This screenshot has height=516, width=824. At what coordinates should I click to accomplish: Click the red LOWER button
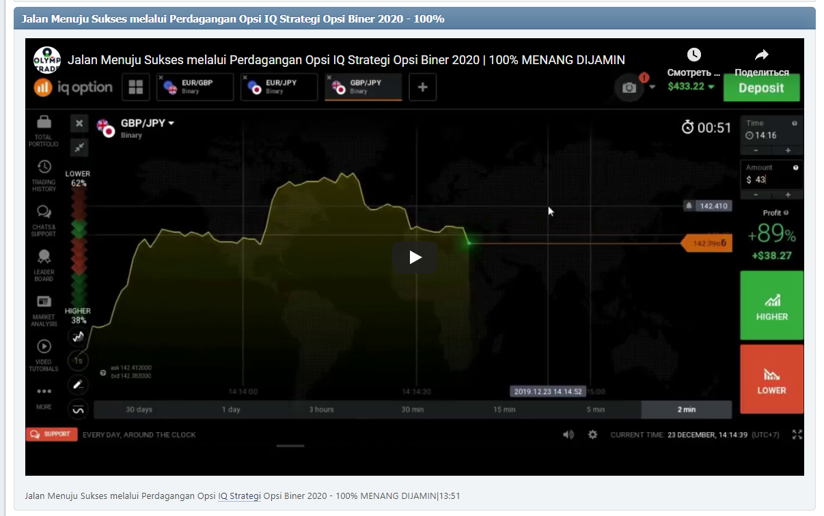(771, 379)
